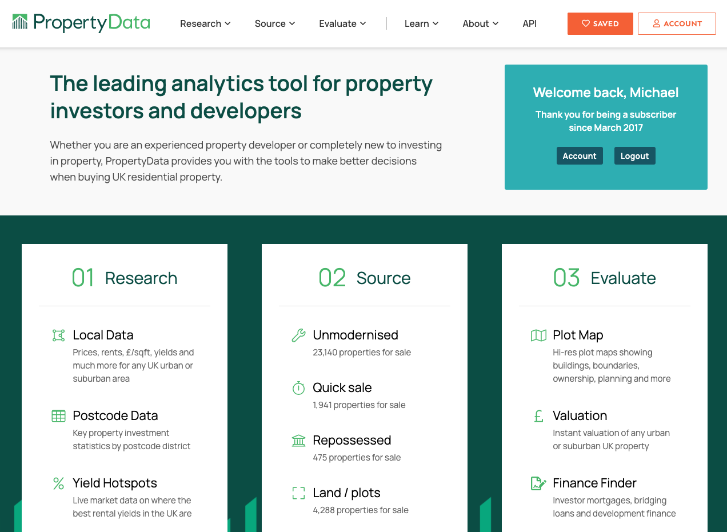
Task: Click the PropertyData logo icon
Action: pyautogui.click(x=20, y=22)
